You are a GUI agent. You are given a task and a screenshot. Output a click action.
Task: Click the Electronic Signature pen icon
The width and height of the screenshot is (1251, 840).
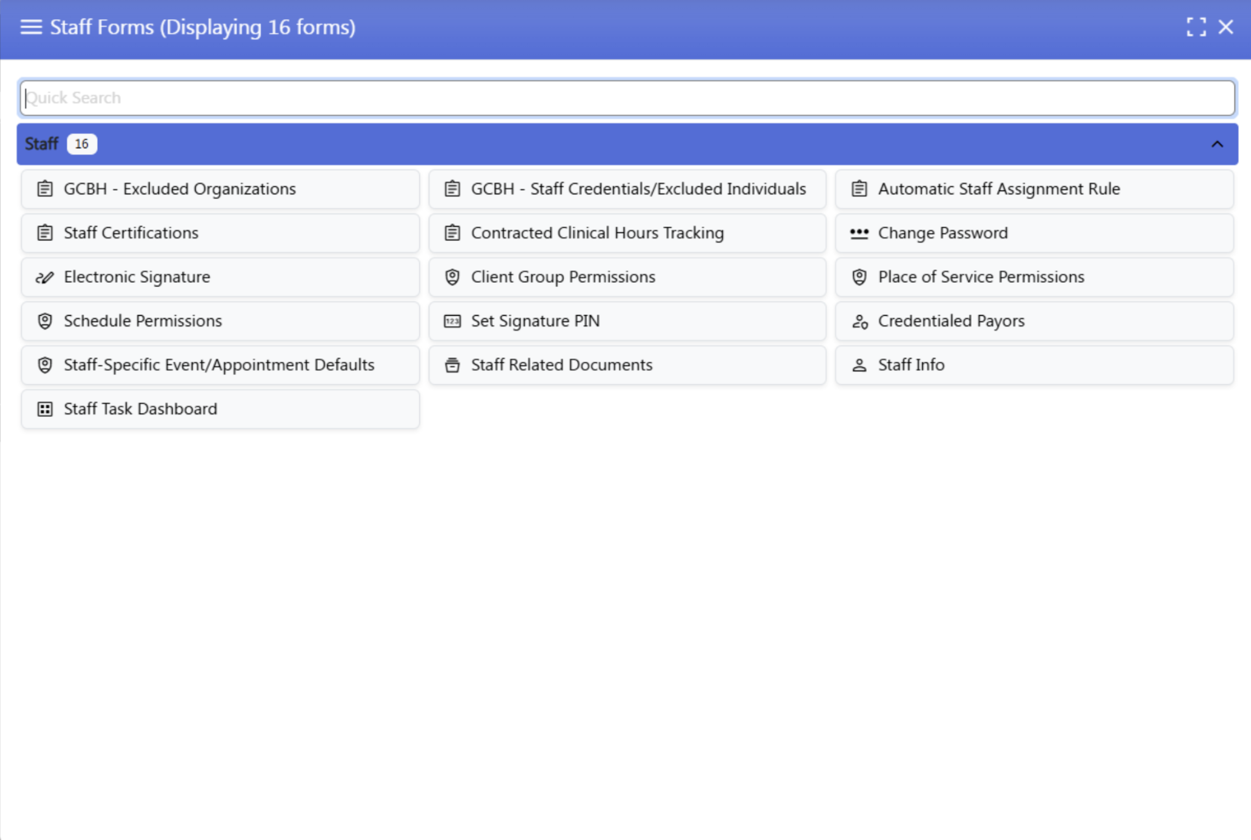[x=45, y=277]
